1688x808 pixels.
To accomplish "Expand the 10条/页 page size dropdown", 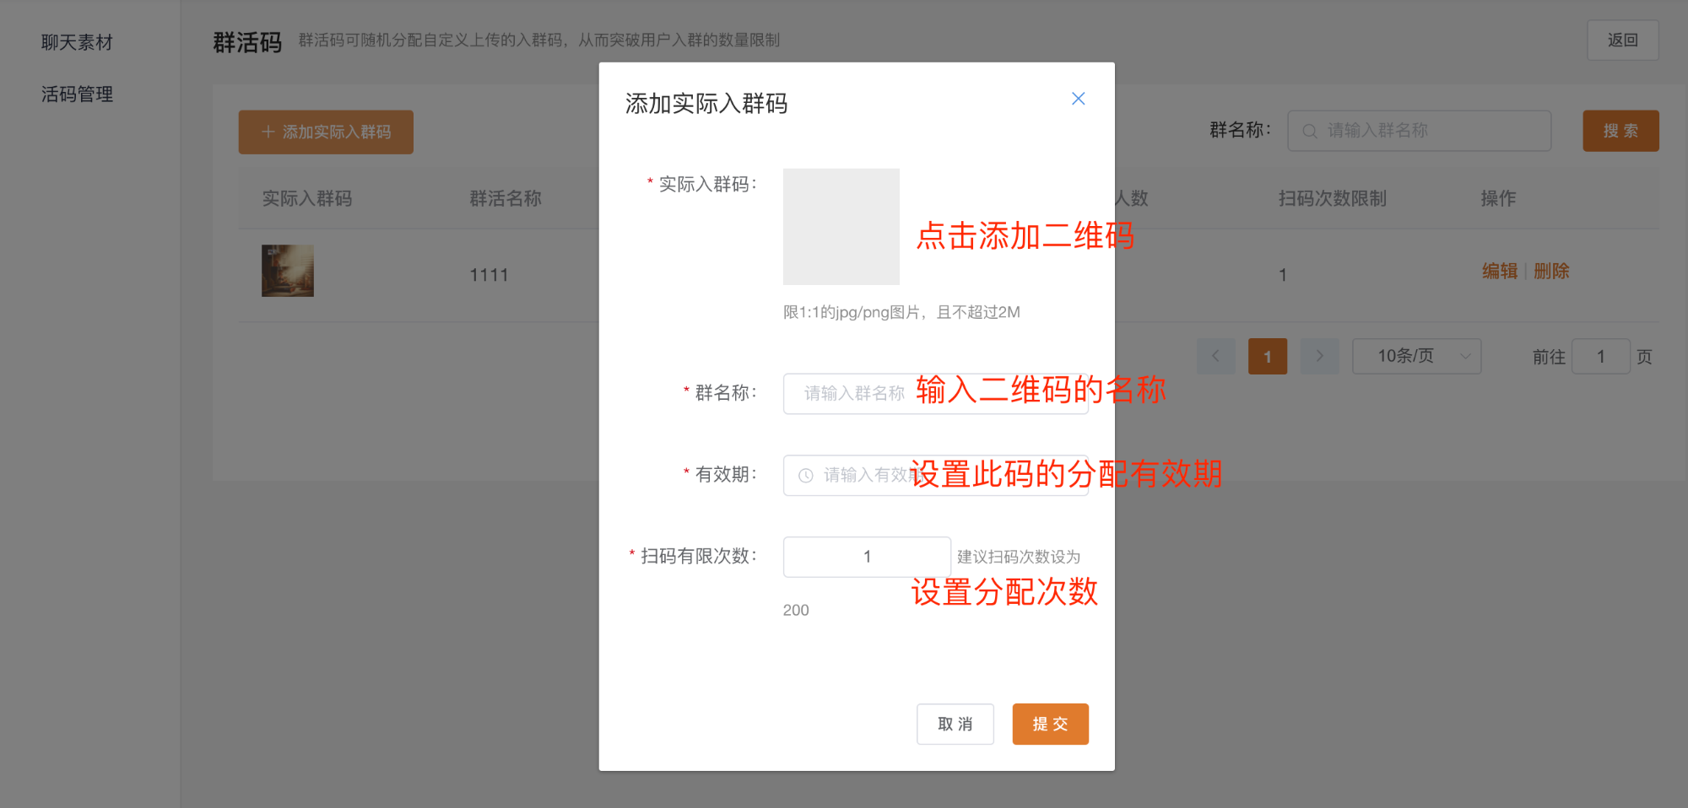I will [x=1416, y=357].
